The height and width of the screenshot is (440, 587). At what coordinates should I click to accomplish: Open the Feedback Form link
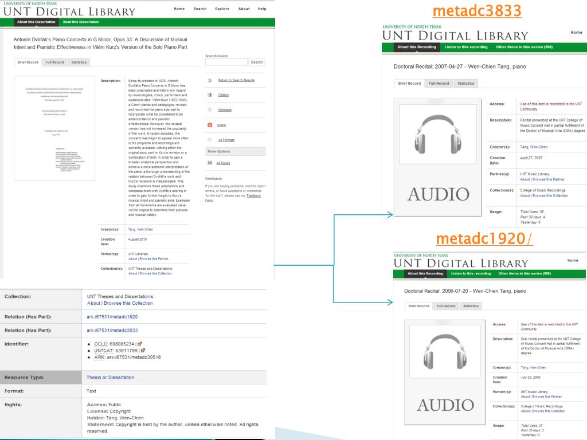233,198
